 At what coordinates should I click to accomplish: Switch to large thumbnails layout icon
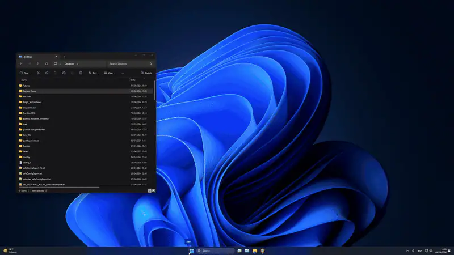point(153,190)
